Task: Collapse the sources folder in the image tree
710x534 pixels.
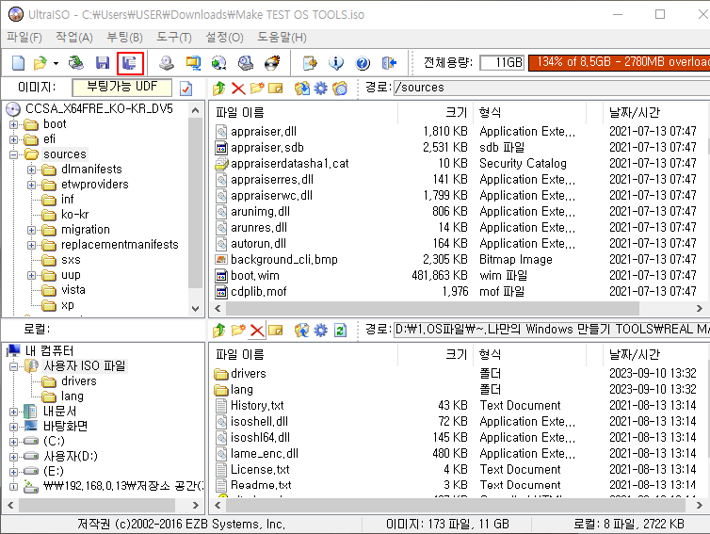Action: (x=13, y=154)
